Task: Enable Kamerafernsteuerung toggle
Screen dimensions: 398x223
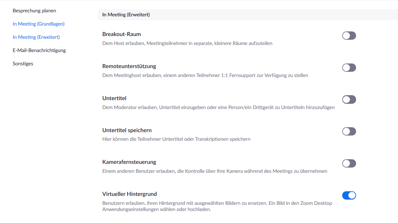Action: (349, 164)
